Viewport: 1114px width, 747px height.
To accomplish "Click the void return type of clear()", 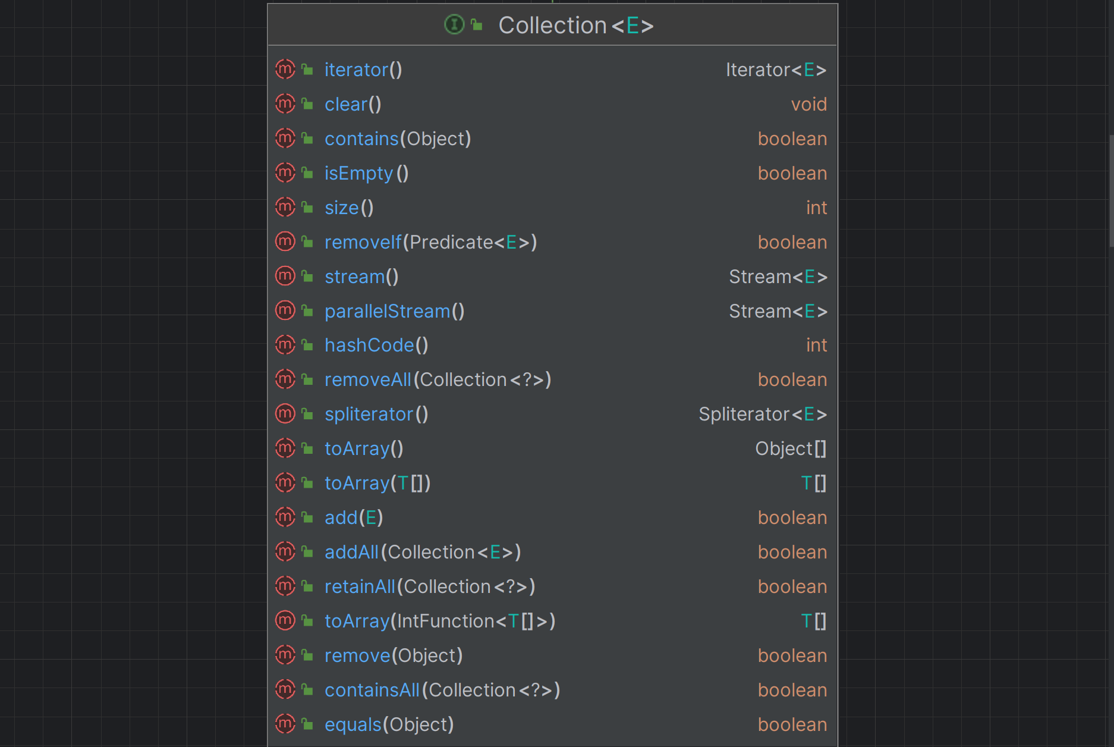I will (x=809, y=105).
